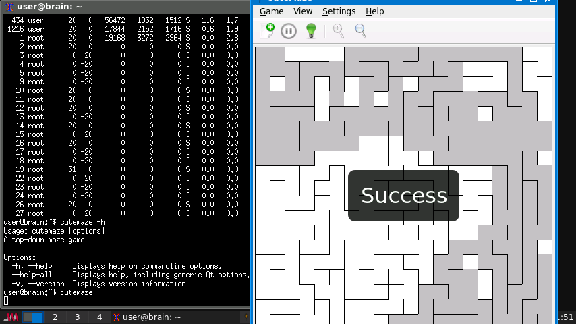This screenshot has height=324, width=576.
Task: Zoom out of the maze
Action: click(x=360, y=30)
